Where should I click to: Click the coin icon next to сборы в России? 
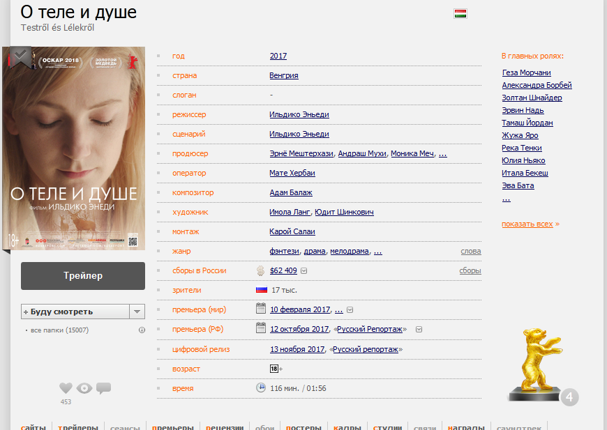pyautogui.click(x=261, y=270)
